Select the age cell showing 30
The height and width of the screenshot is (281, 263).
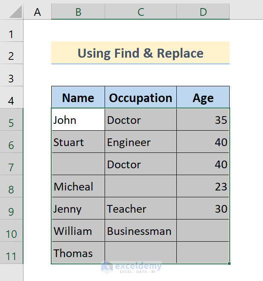[x=203, y=208]
